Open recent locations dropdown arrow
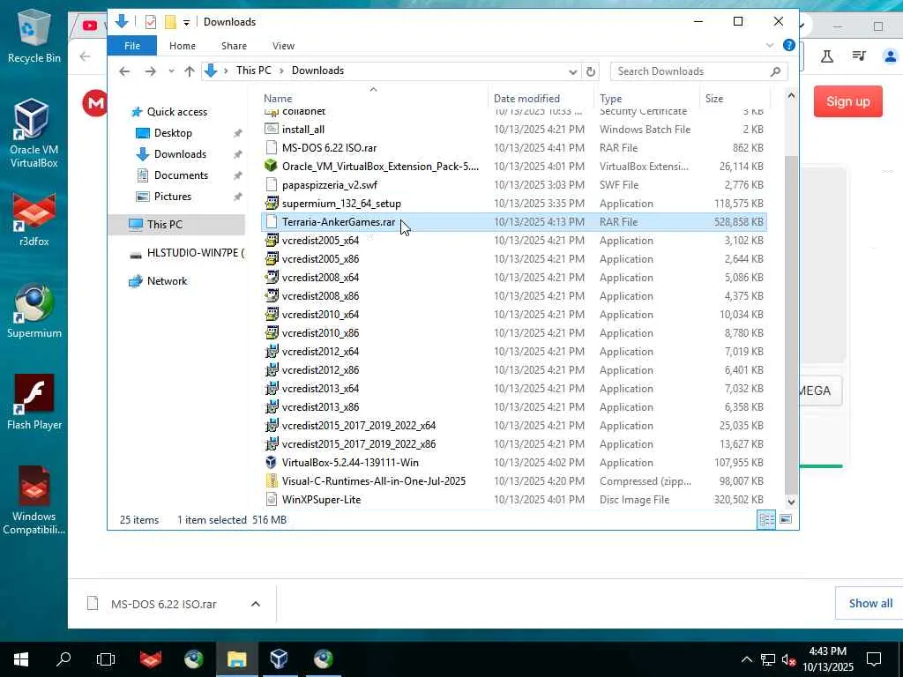The height and width of the screenshot is (677, 903). click(x=171, y=71)
